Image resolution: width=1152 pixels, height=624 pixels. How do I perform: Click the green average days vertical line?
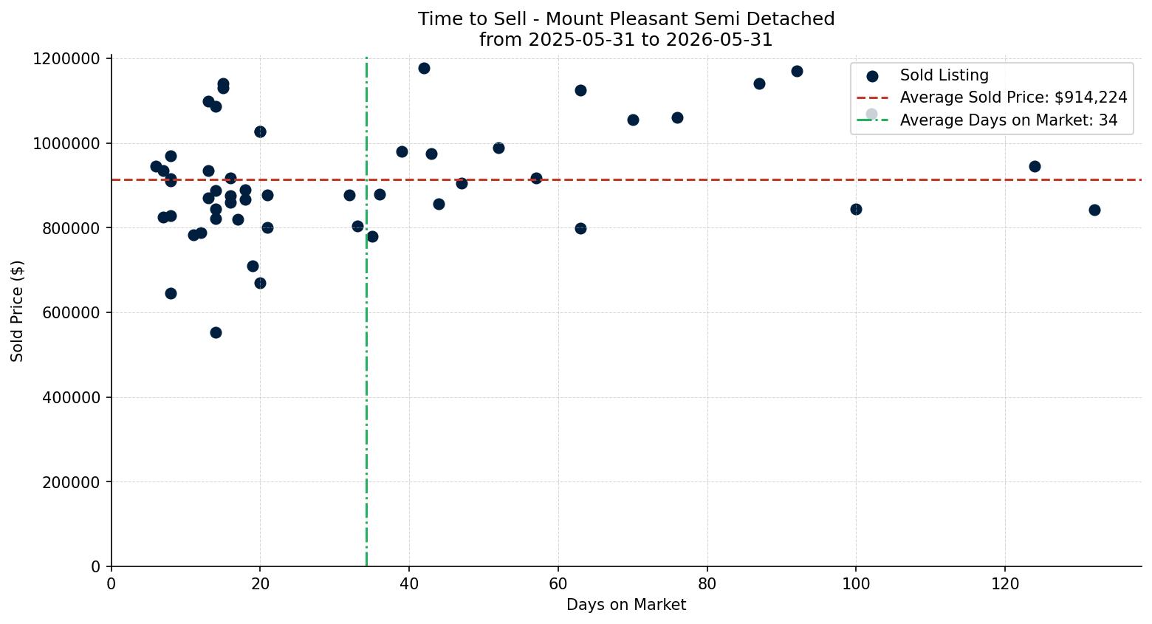[x=366, y=369]
